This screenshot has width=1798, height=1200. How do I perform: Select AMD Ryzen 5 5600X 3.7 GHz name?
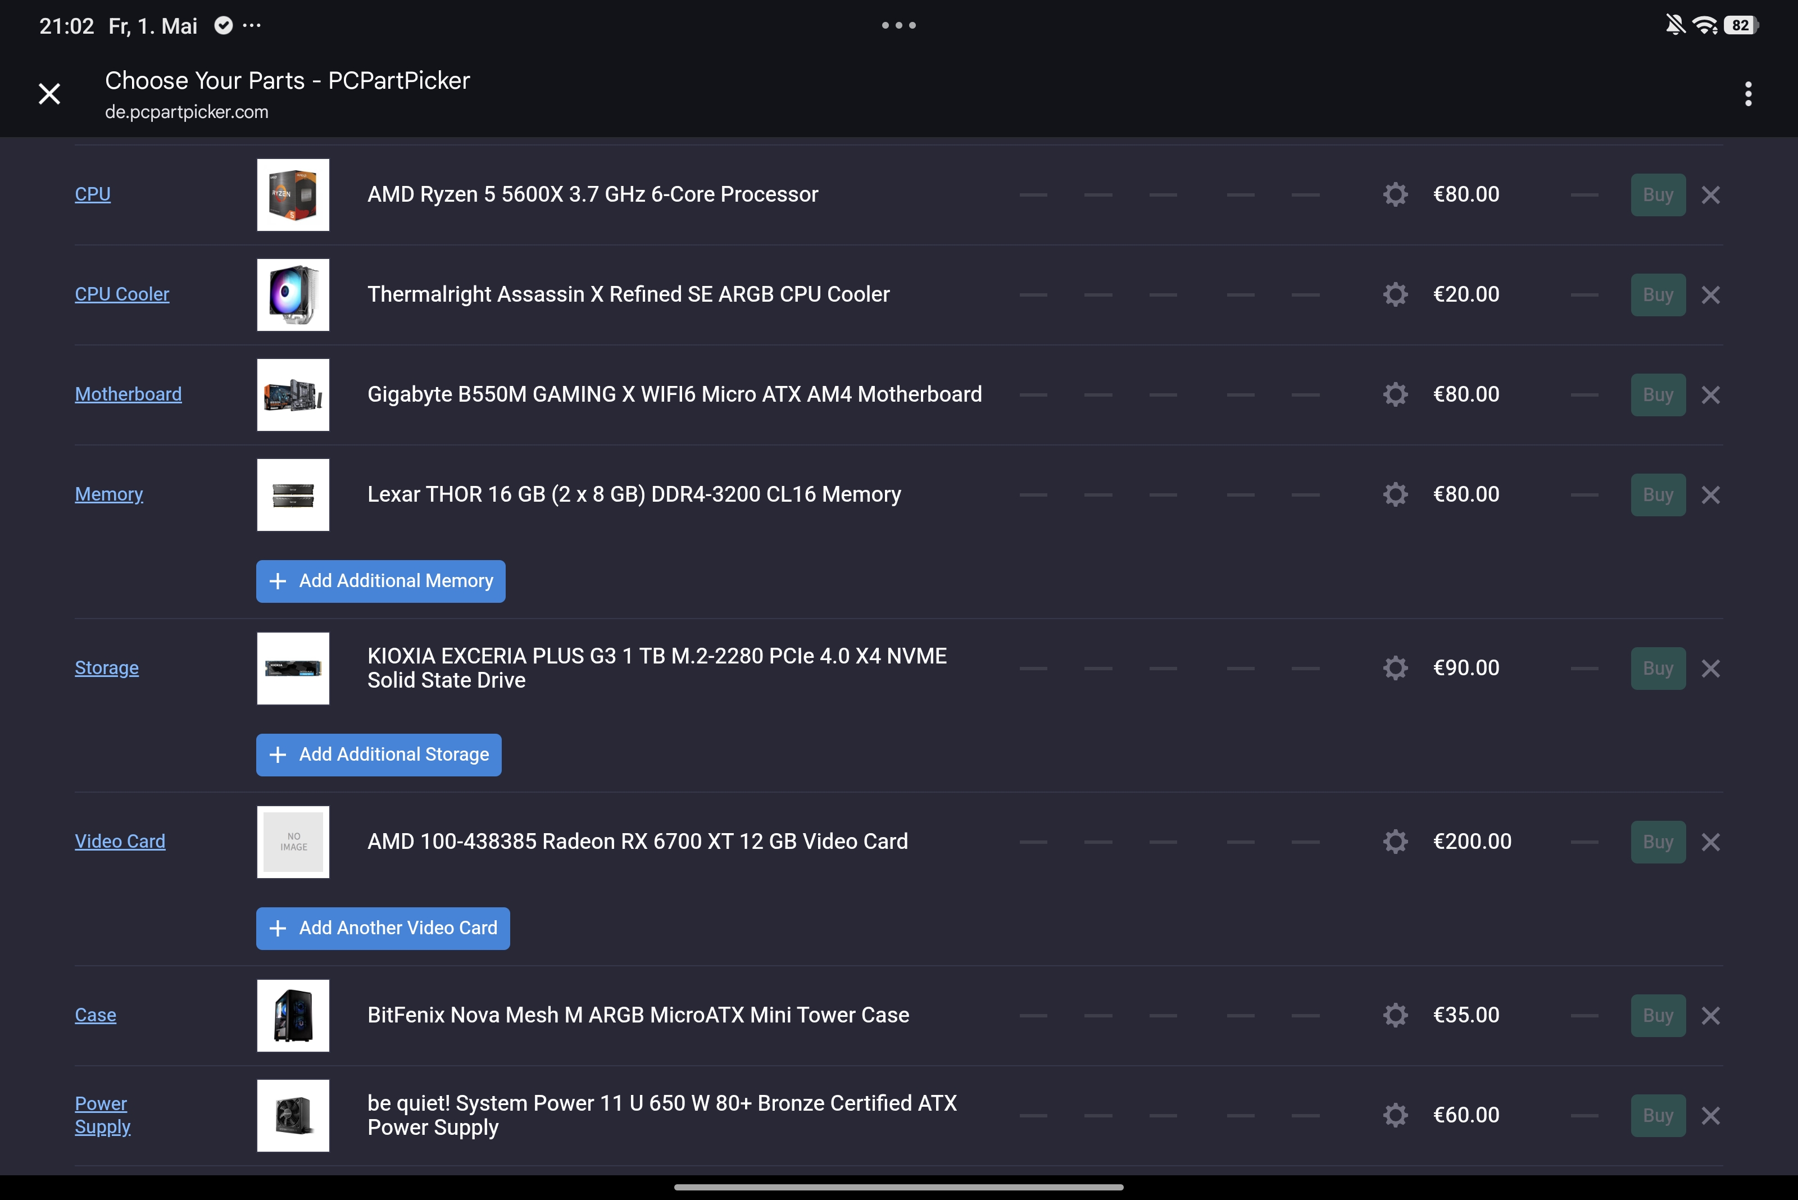pyautogui.click(x=592, y=194)
